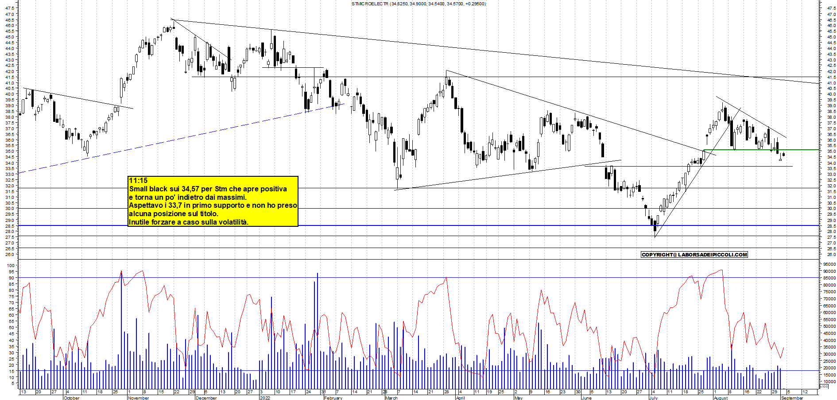Click the line "alcuna posizione sul titolo."

[x=173, y=214]
